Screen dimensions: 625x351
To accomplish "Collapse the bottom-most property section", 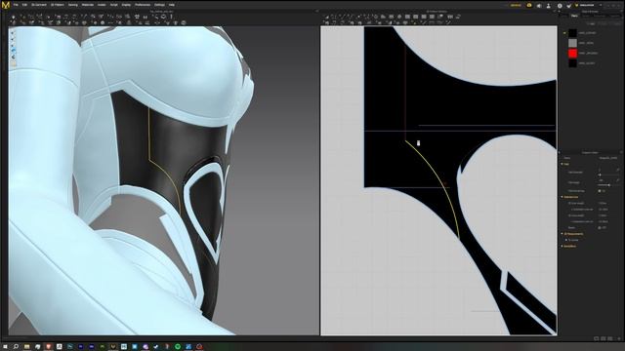I will [562, 247].
